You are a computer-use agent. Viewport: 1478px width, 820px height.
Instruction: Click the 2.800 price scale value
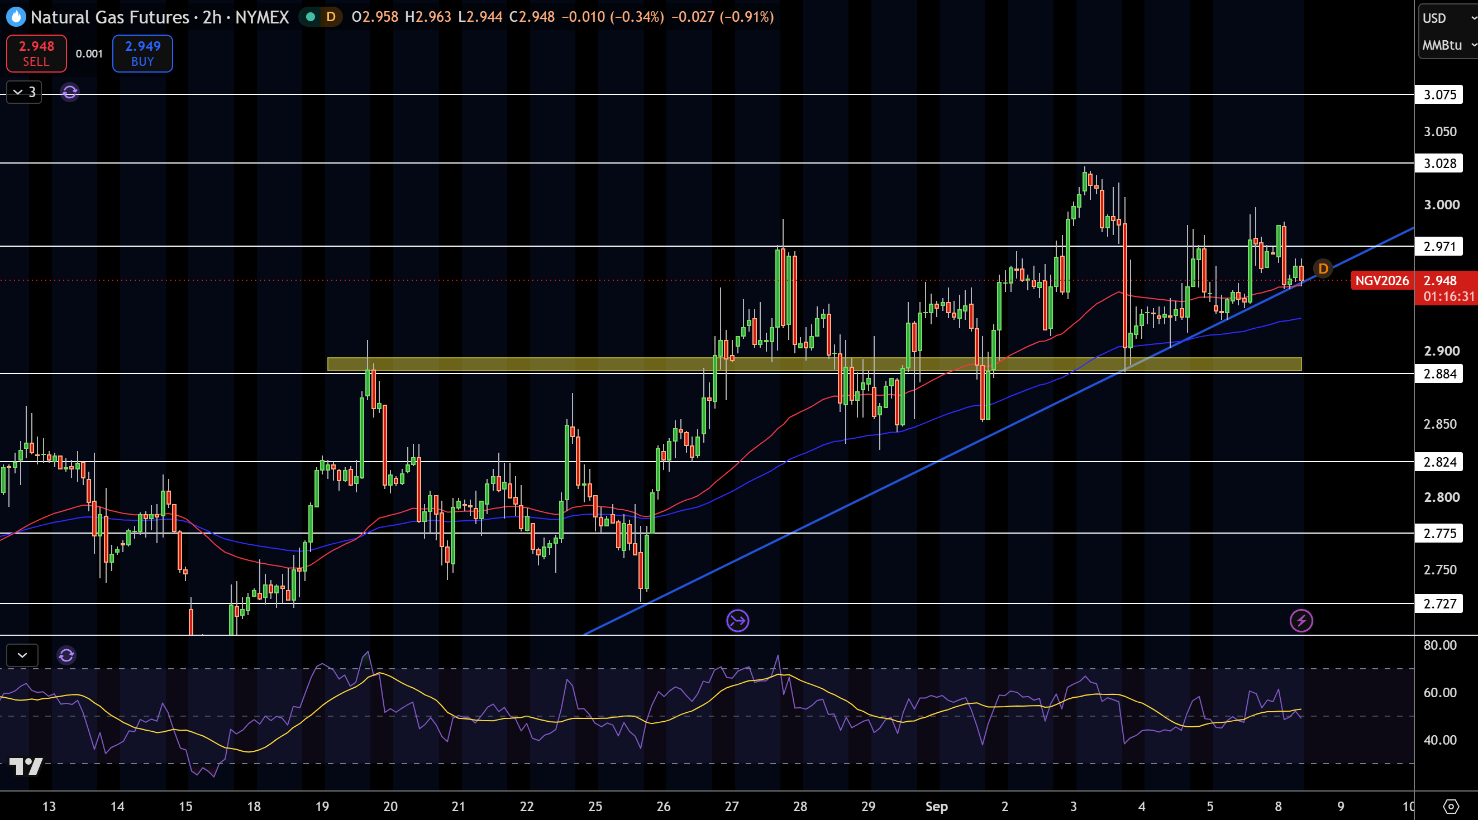1441,497
